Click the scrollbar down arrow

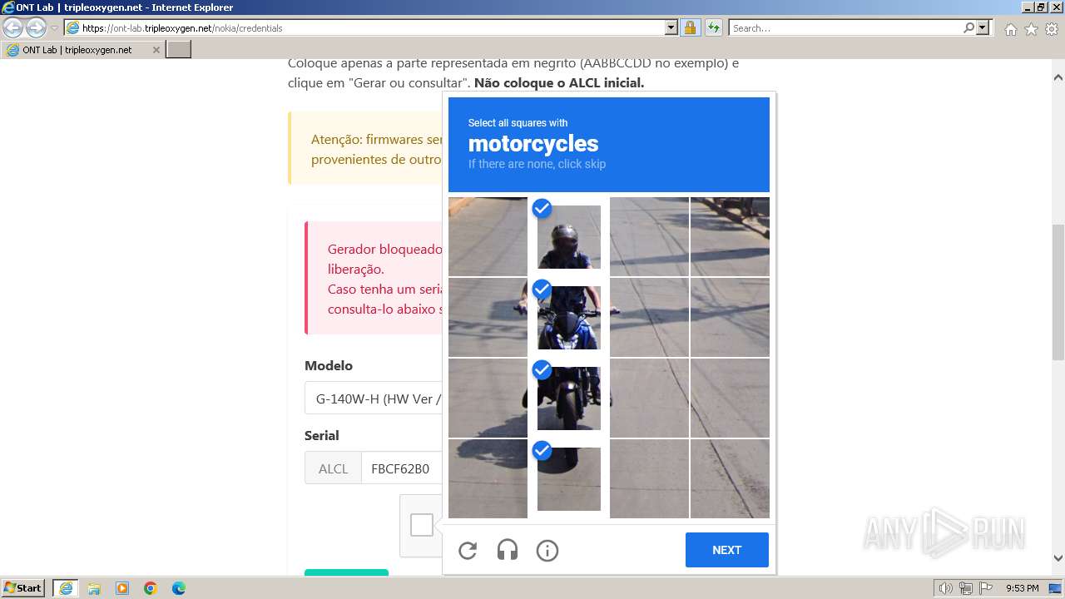[1058, 558]
